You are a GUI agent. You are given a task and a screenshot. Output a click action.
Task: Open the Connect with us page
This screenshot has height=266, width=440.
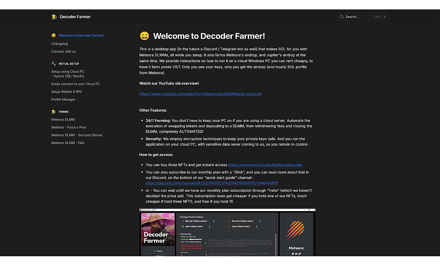point(64,52)
